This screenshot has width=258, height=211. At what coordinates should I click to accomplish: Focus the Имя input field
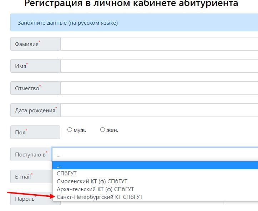point(159,66)
